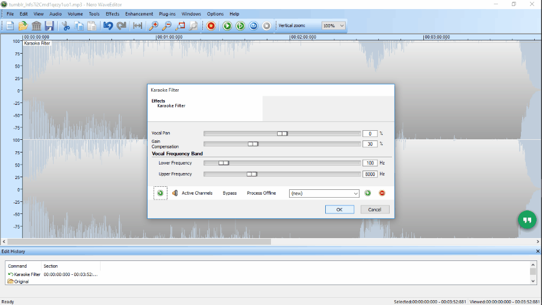Paste using the clipboard toolbar icon
Image resolution: width=542 pixels, height=305 pixels.
tap(92, 26)
